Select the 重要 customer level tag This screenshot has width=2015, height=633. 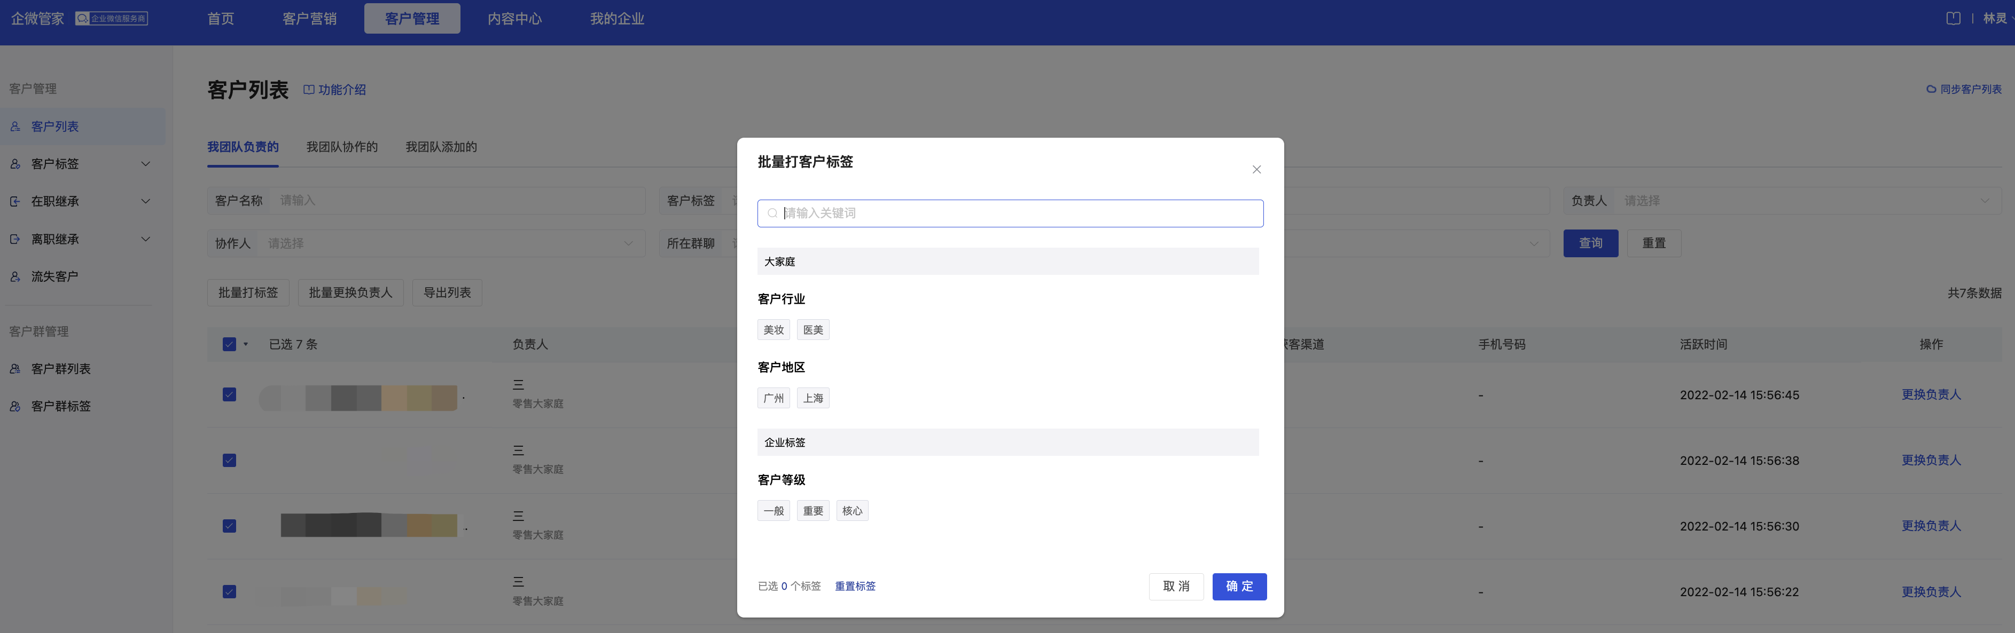coord(813,511)
